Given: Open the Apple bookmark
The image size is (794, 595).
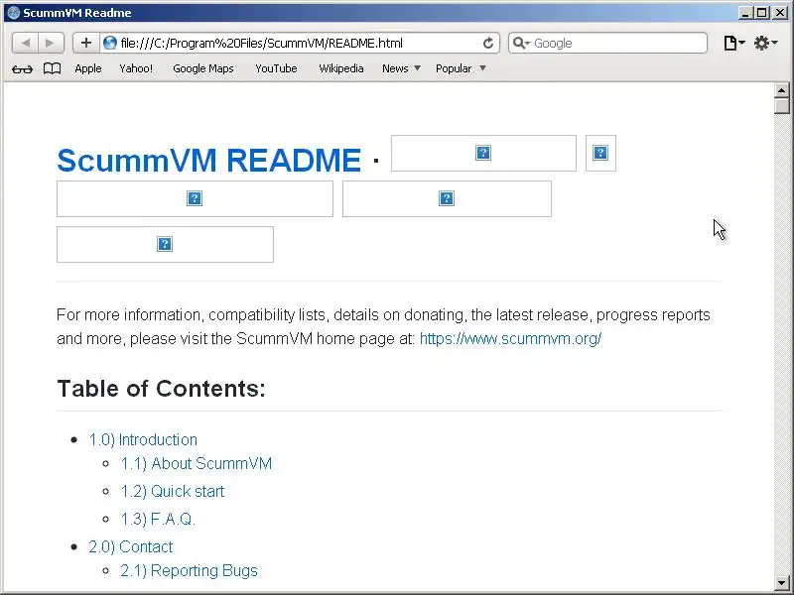Looking at the screenshot, I should click(88, 68).
